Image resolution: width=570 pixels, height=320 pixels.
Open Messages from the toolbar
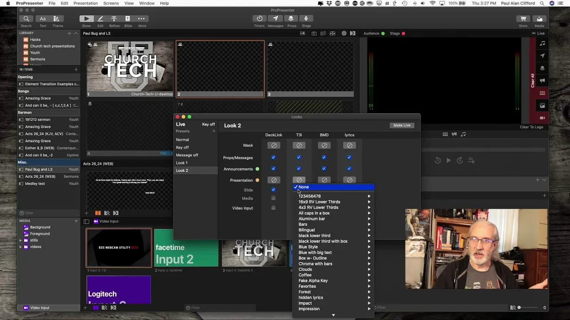[275, 19]
